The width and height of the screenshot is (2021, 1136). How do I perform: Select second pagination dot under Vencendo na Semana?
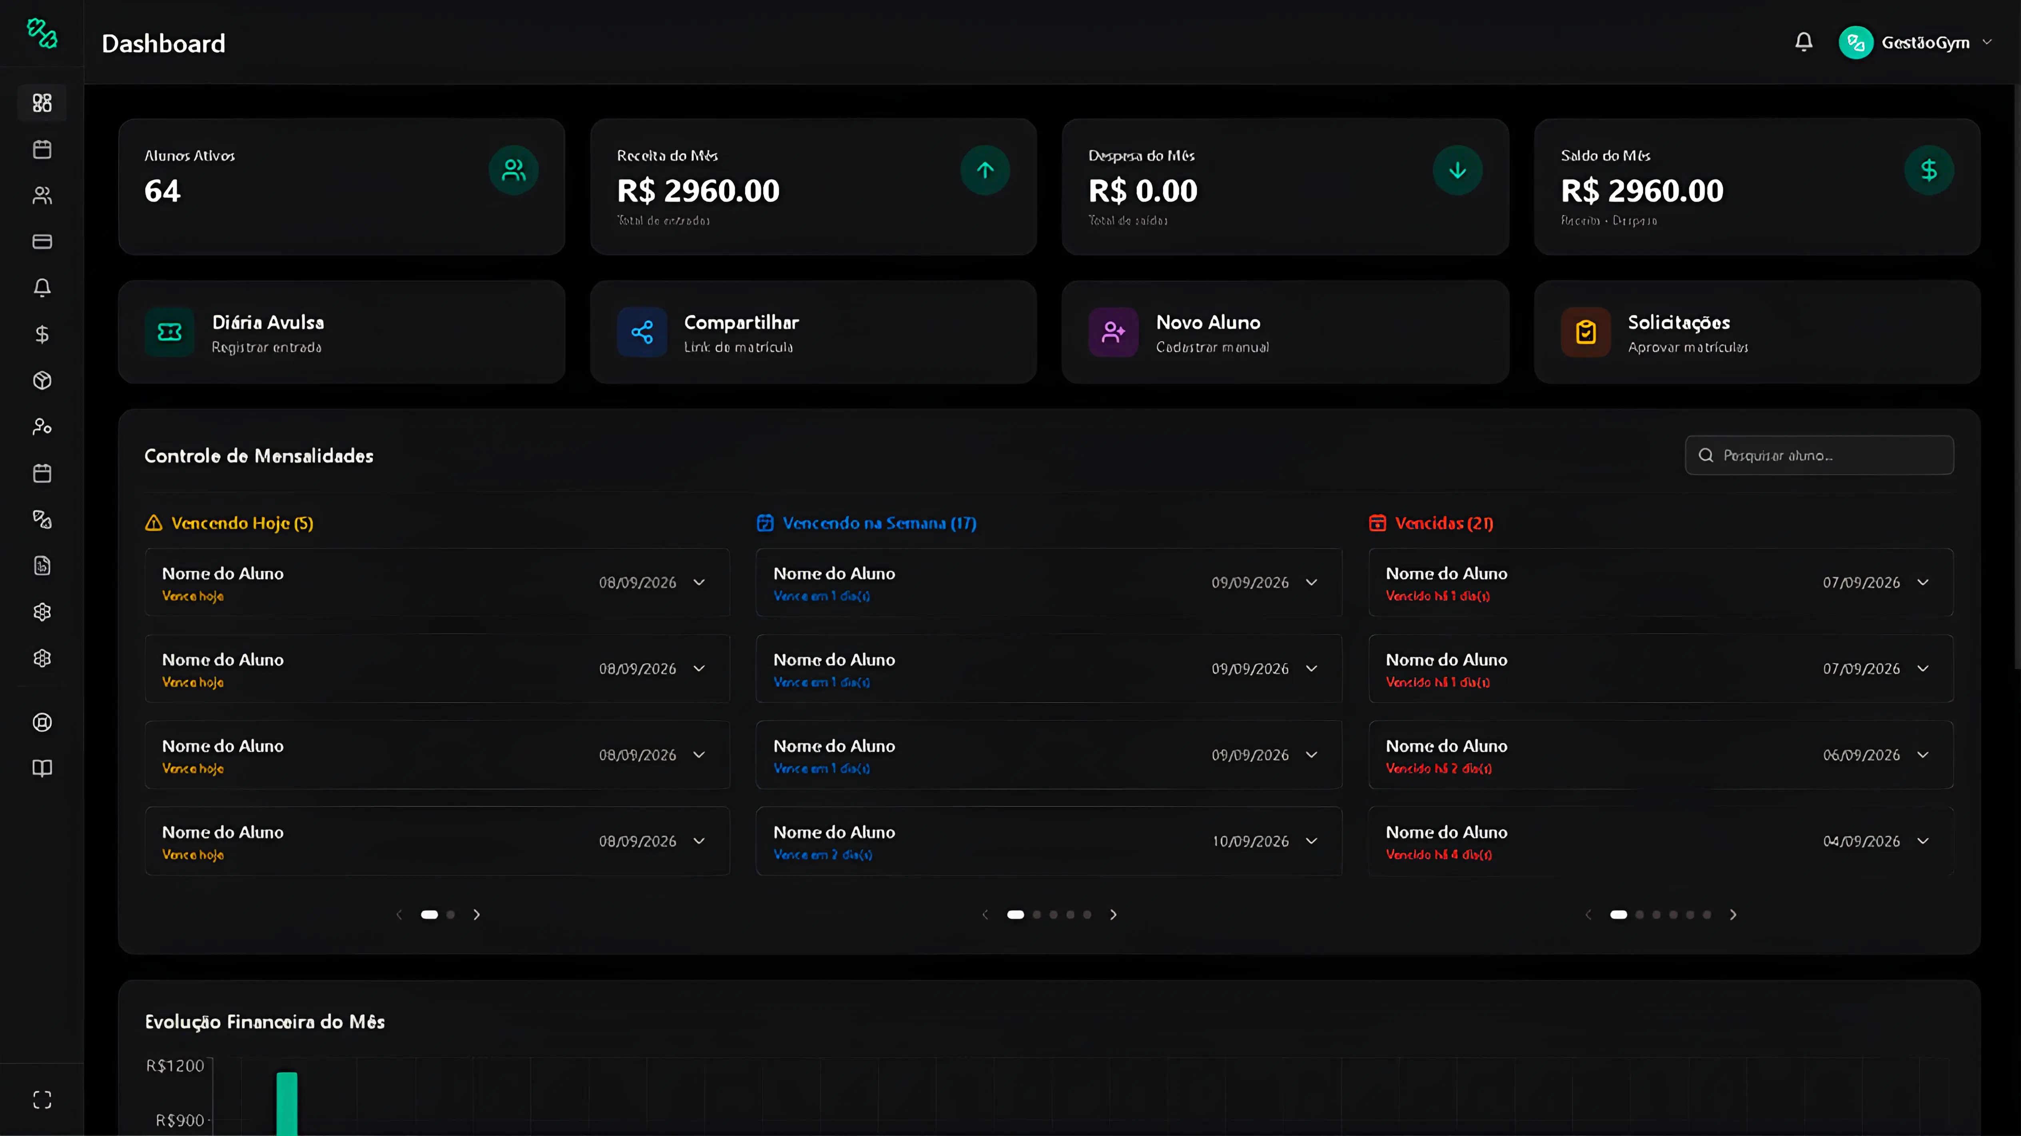pyautogui.click(x=1036, y=915)
